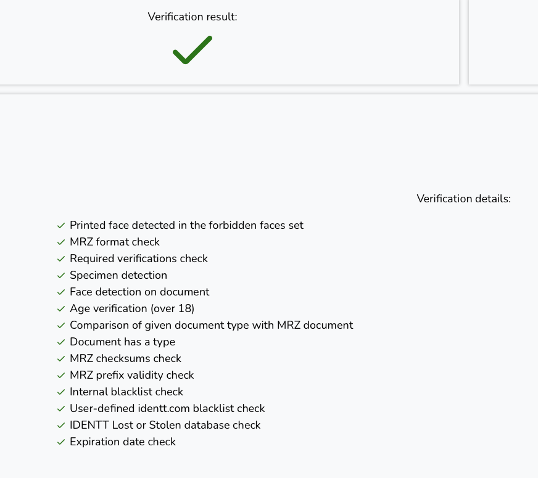Click the checkmark beside Document has a type
The width and height of the screenshot is (538, 478).
(61, 342)
